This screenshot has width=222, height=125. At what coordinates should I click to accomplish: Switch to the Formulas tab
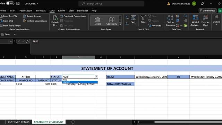coord(41,11)
